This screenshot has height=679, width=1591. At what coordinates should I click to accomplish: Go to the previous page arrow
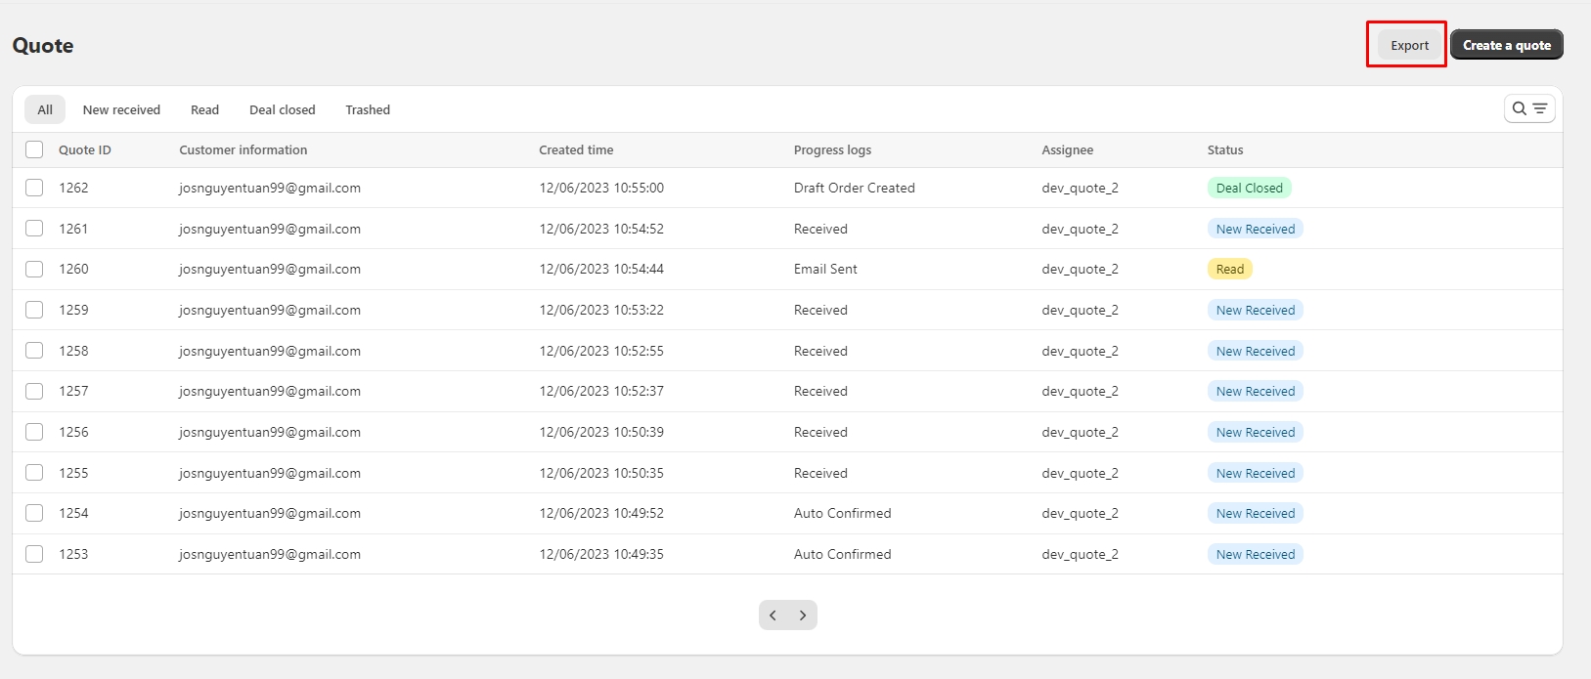coord(773,615)
